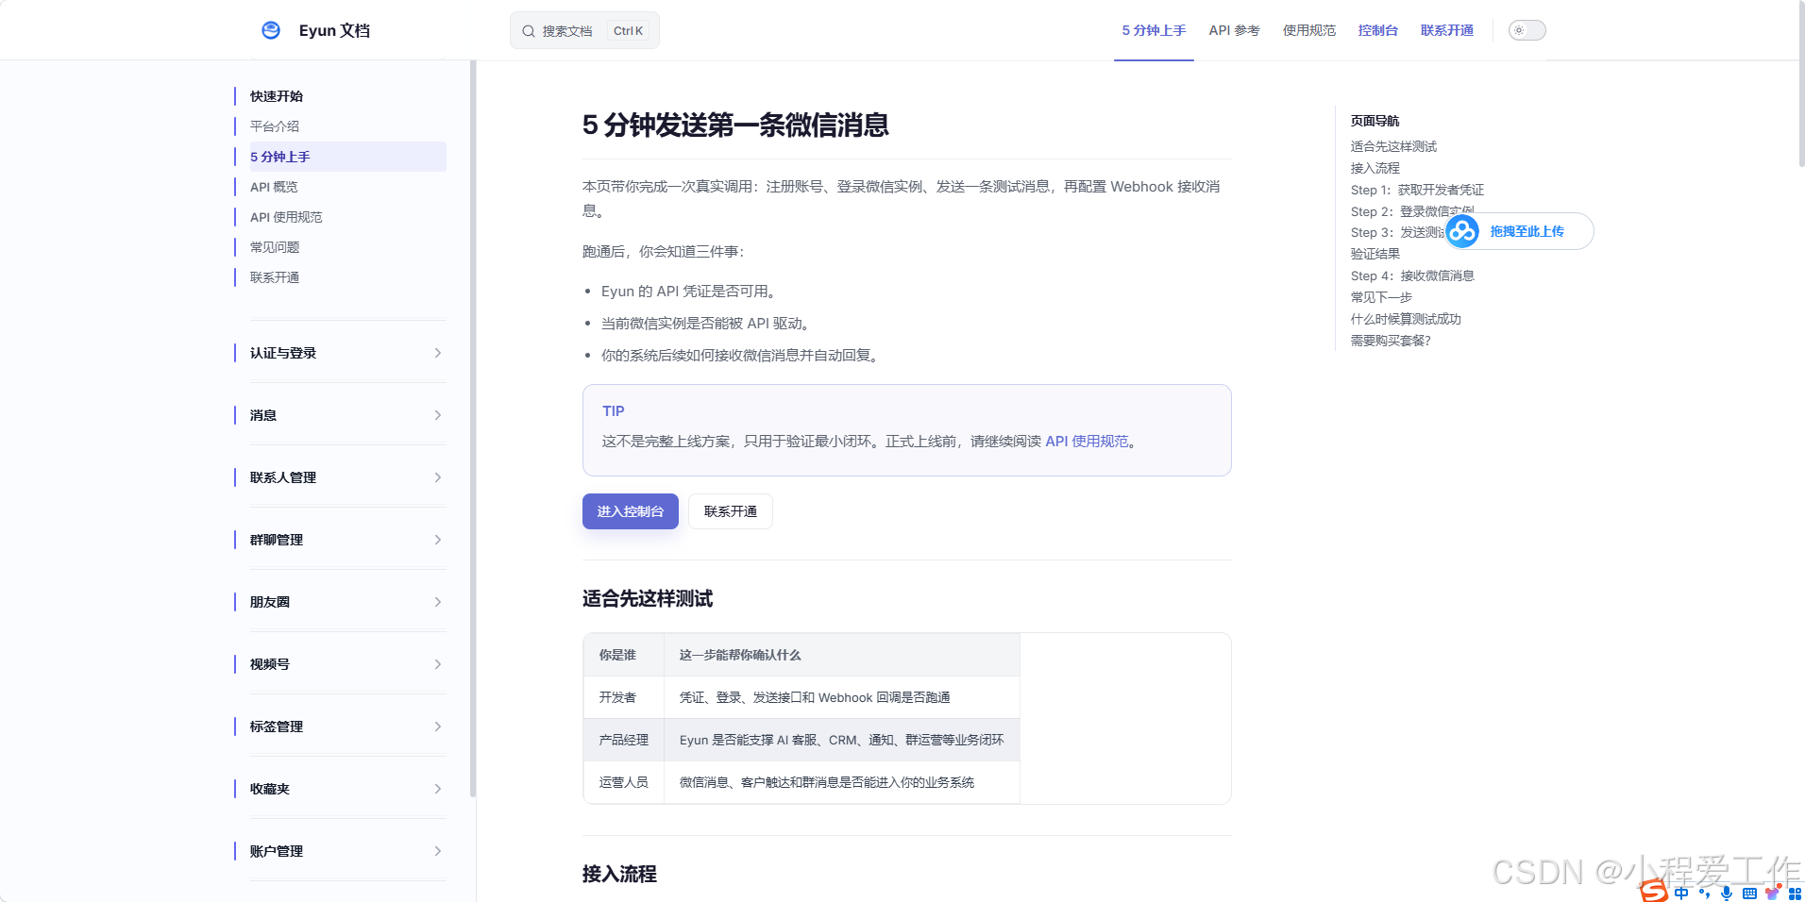Open 平台介绍 in the sidebar
The image size is (1805, 902).
tap(275, 126)
